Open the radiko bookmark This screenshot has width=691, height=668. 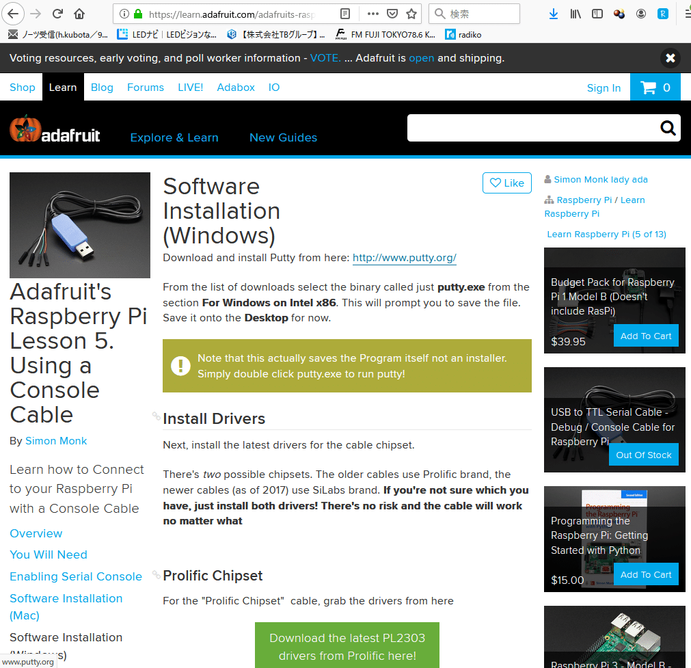(x=463, y=34)
